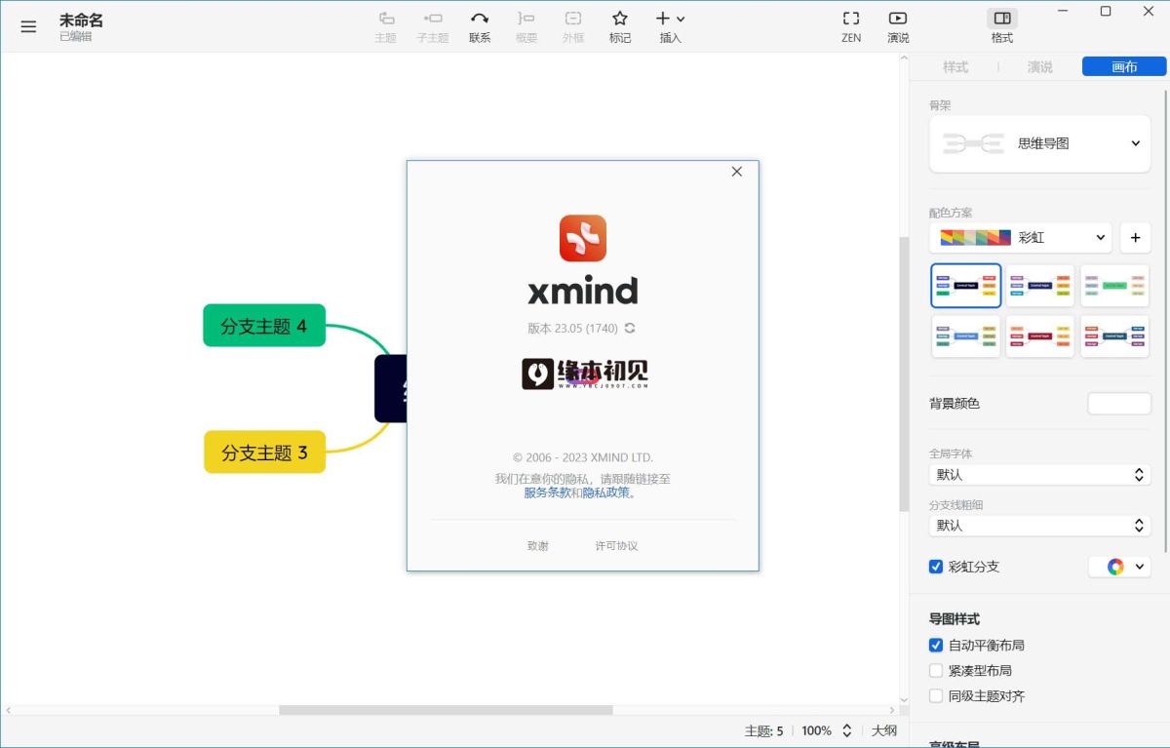The height and width of the screenshot is (748, 1170).
Task: Open the marker (标记) star icon
Action: pos(620,26)
